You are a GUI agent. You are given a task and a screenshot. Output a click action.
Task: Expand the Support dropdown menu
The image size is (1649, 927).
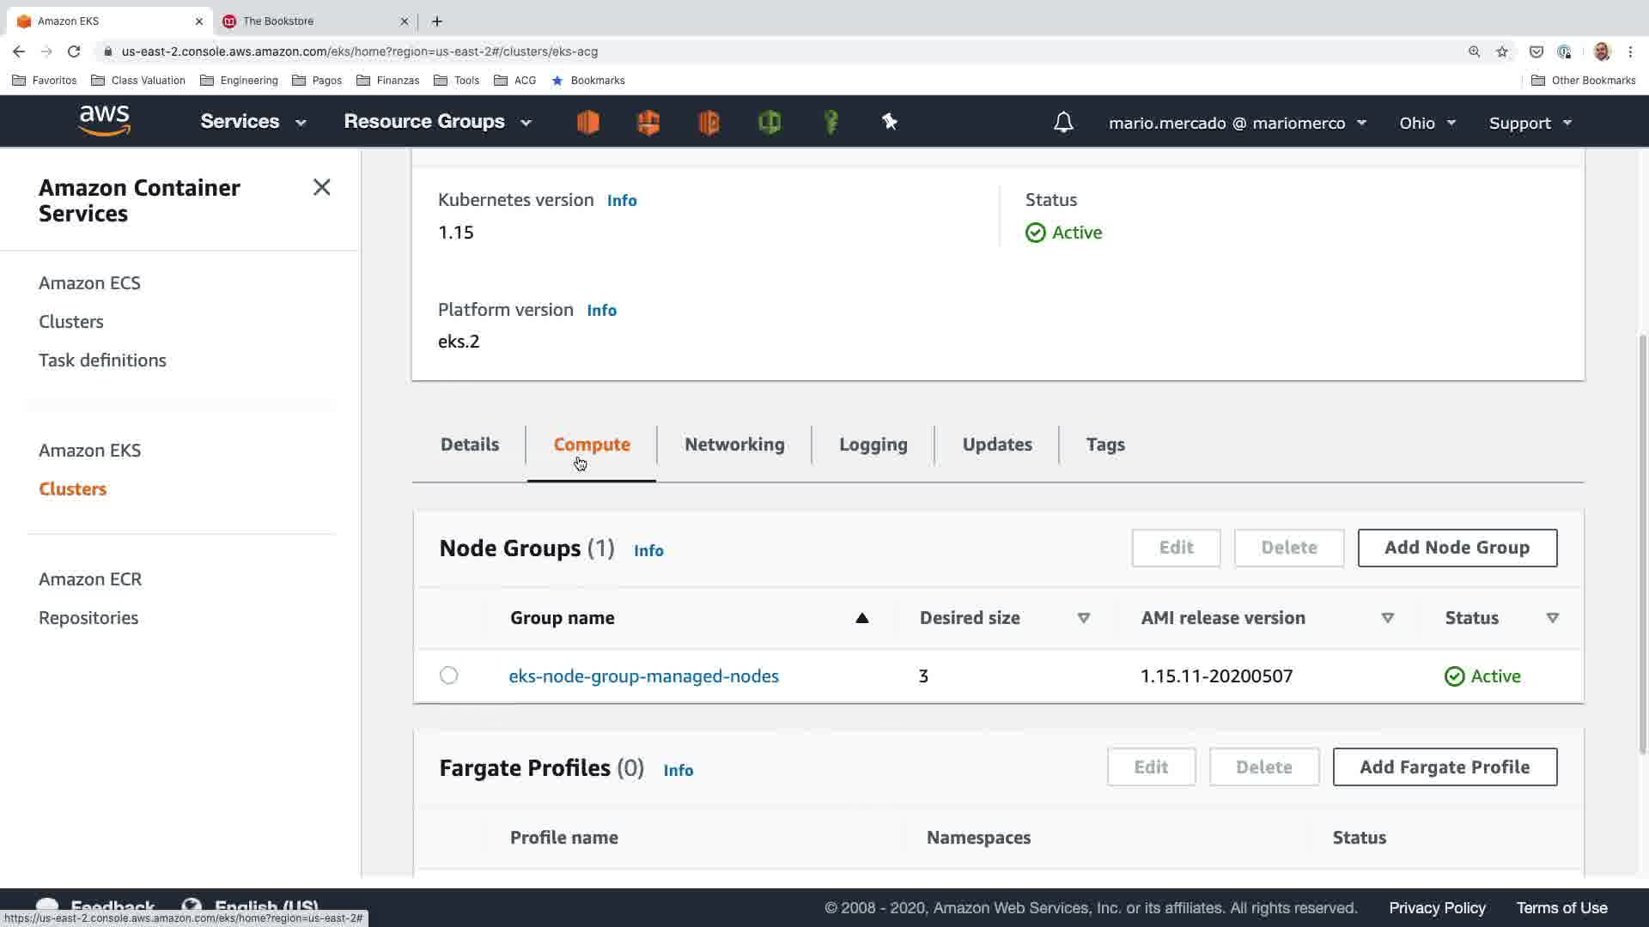click(x=1530, y=123)
